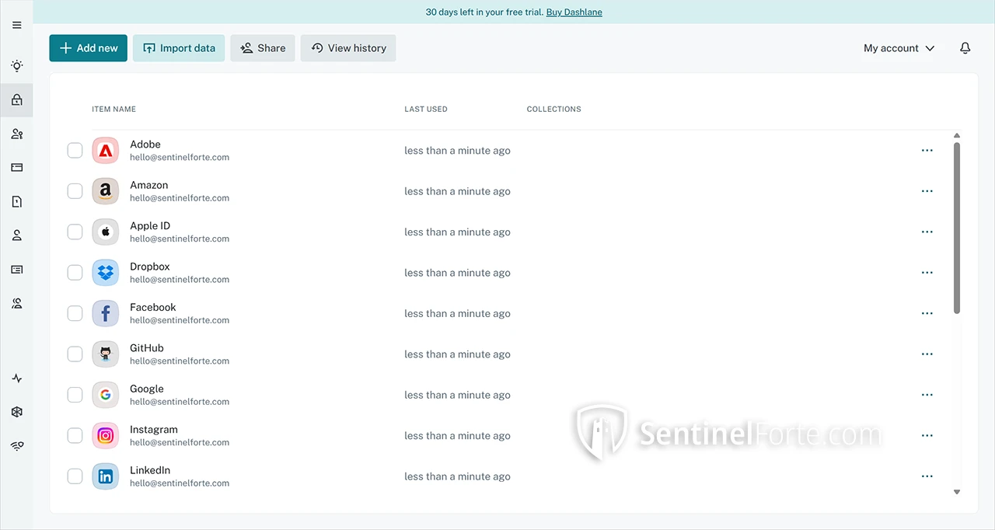The width and height of the screenshot is (995, 530).
Task: Open the payments card icon in the sidebar
Action: [x=16, y=167]
